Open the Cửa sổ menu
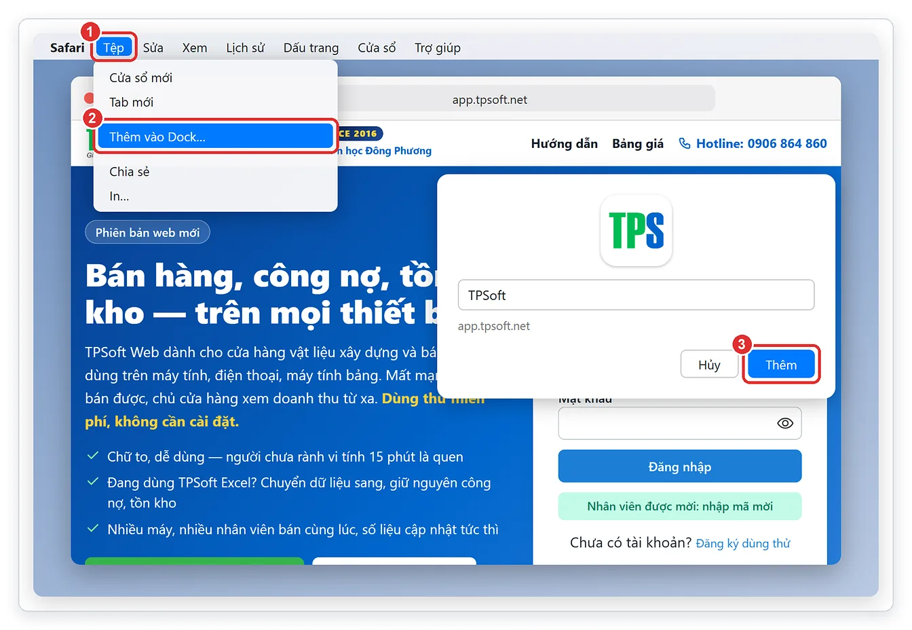The width and height of the screenshot is (912, 630). [x=377, y=48]
